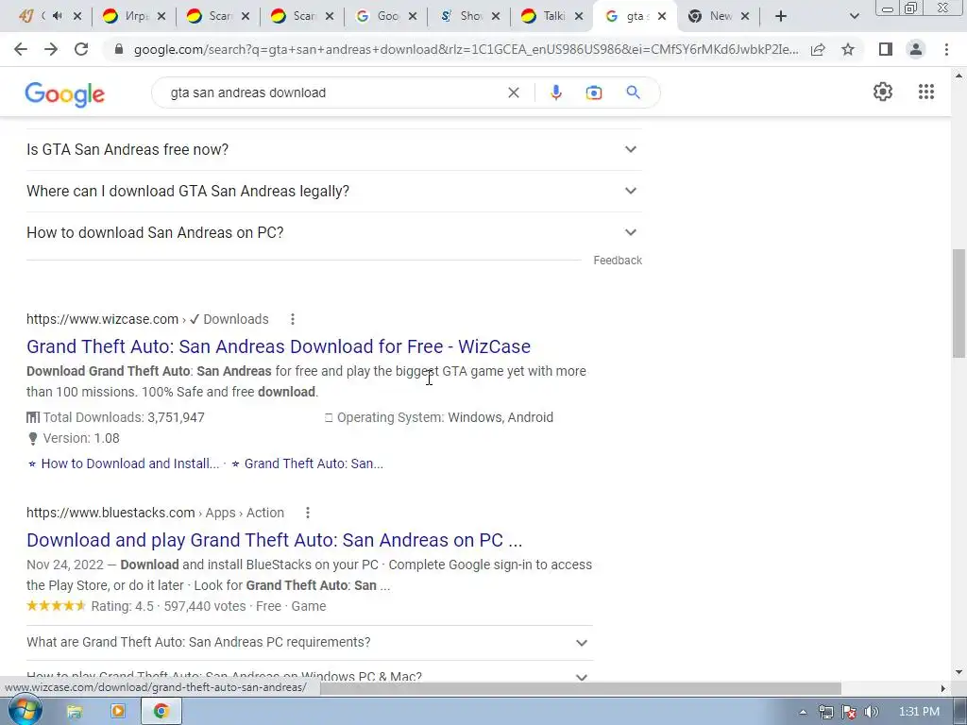Open Windows Start button
This screenshot has width=967, height=725.
(x=24, y=712)
